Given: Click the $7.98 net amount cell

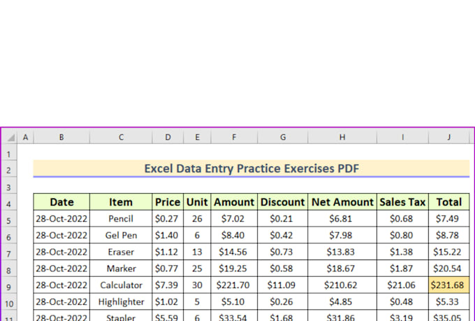Looking at the screenshot, I should click(342, 235).
